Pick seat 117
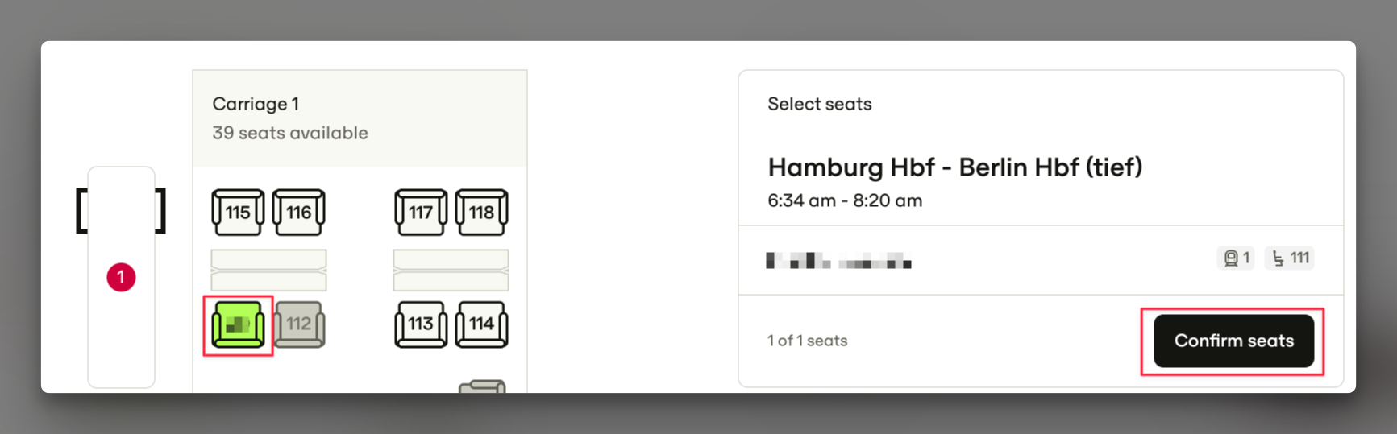 [421, 213]
